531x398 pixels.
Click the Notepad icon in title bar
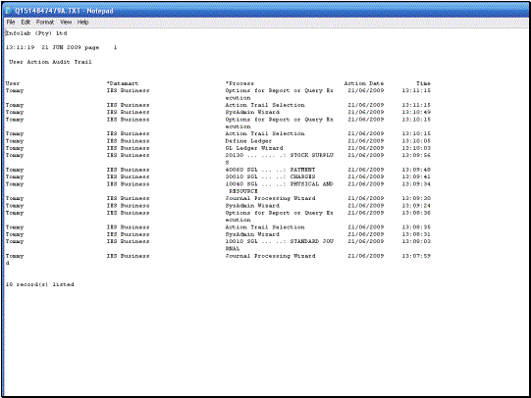(9, 11)
